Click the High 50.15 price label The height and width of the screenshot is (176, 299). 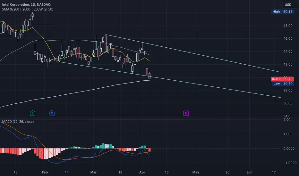pyautogui.click(x=282, y=12)
